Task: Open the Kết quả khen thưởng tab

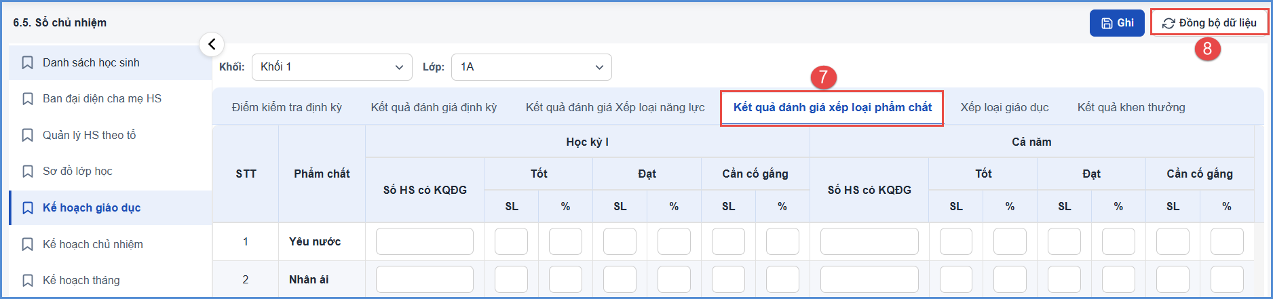Action: click(x=1131, y=107)
